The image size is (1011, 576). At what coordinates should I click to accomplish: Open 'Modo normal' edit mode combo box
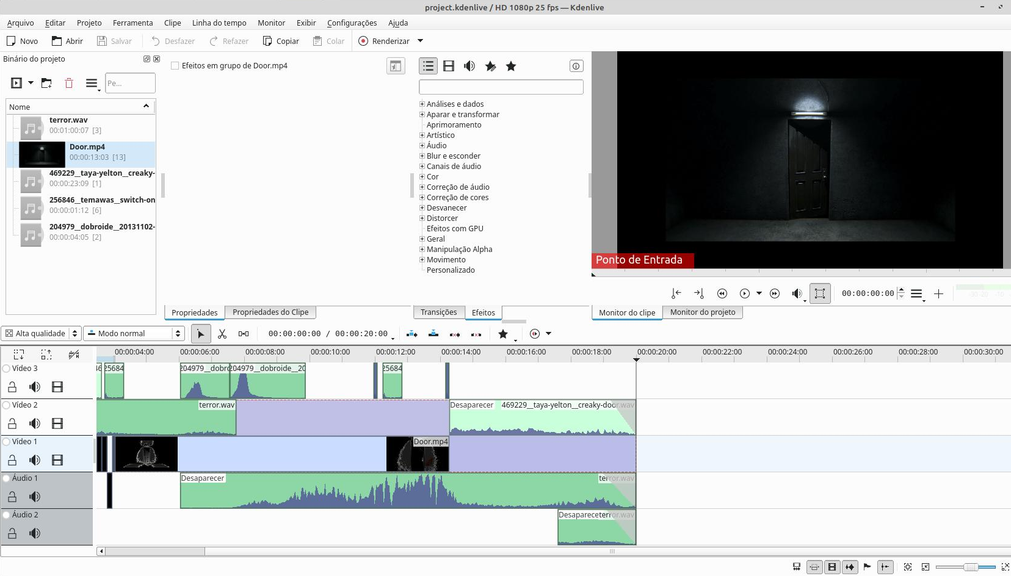(134, 333)
